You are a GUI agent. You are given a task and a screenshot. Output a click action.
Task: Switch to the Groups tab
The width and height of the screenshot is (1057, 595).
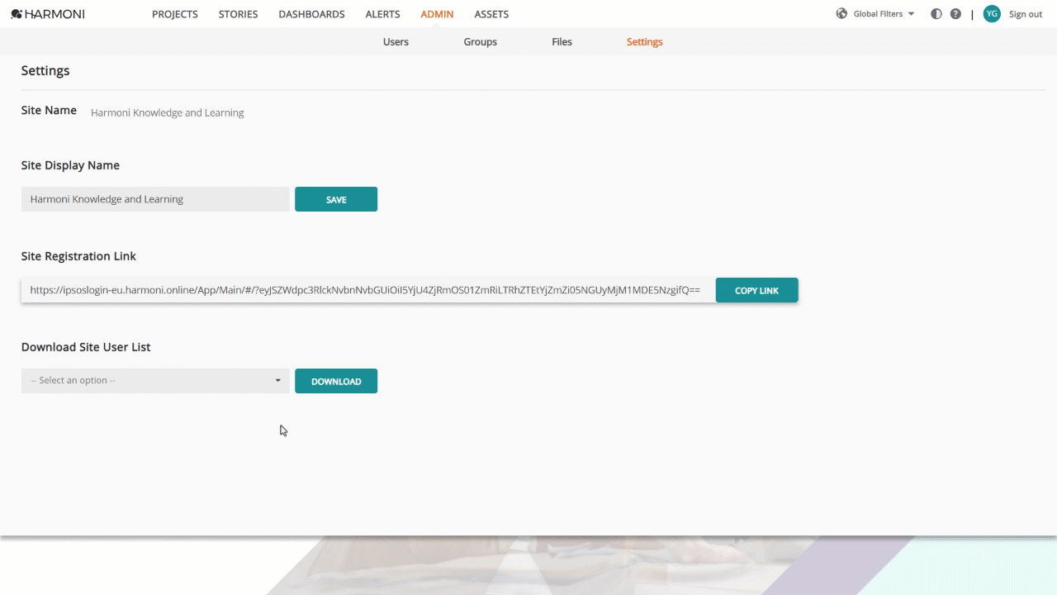[480, 42]
